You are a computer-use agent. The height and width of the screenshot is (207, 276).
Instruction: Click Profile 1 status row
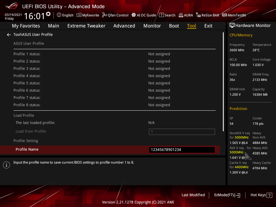click(114, 54)
